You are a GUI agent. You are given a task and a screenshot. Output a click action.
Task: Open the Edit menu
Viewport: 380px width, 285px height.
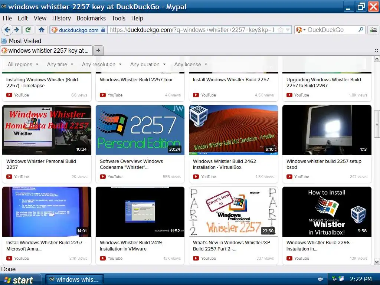tap(23, 19)
